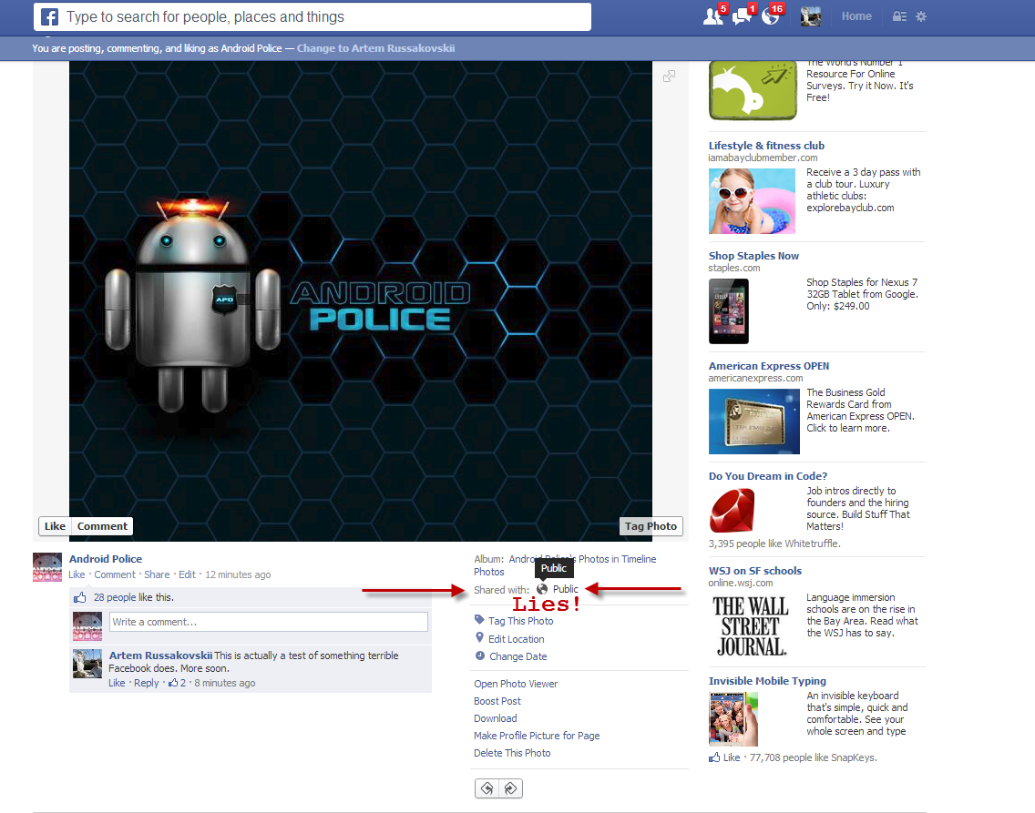This screenshot has width=1035, height=813.
Task: Click Change Date option
Action: [518, 656]
